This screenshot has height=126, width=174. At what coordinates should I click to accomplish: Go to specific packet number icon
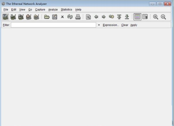[x=111, y=17]
